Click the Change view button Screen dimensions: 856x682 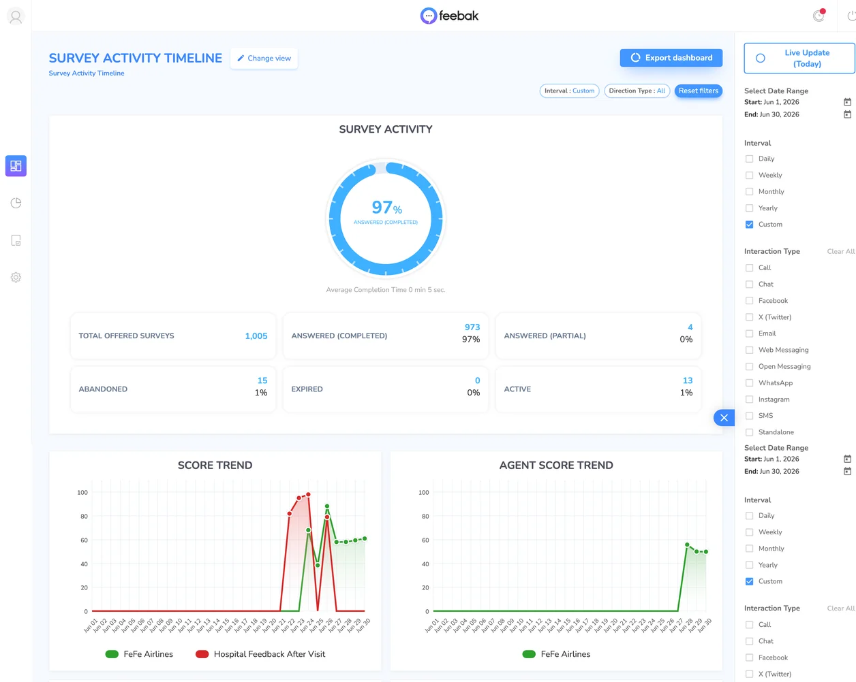tap(264, 59)
